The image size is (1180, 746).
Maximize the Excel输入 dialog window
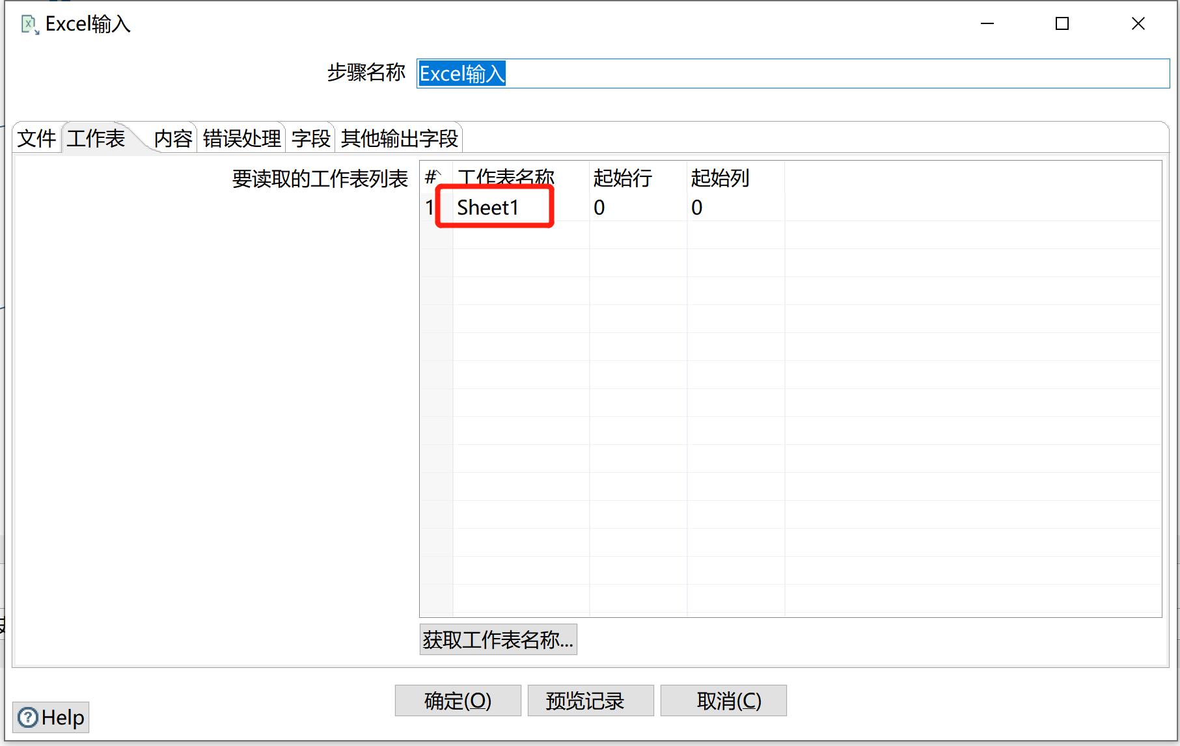coord(1062,24)
